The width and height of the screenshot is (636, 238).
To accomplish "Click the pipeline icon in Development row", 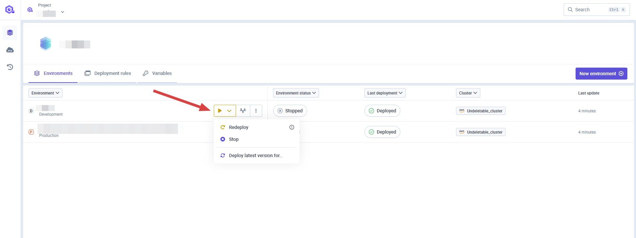I will tap(243, 111).
